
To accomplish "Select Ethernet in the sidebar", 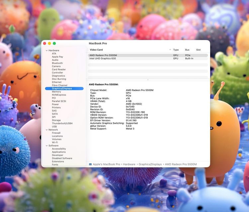I will (x=57, y=82).
